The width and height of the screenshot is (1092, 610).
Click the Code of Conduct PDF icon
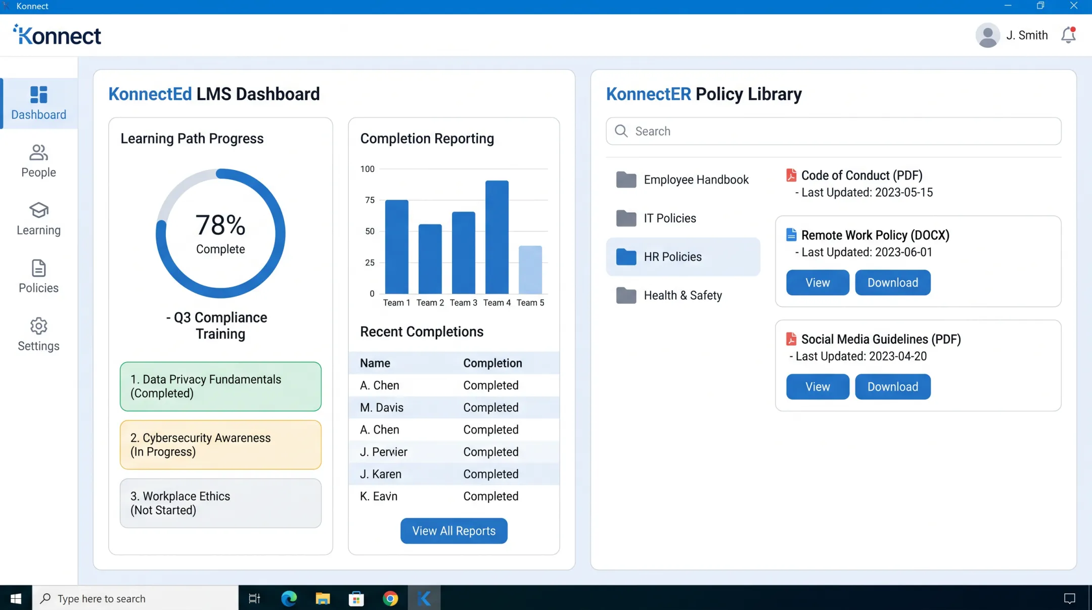791,175
